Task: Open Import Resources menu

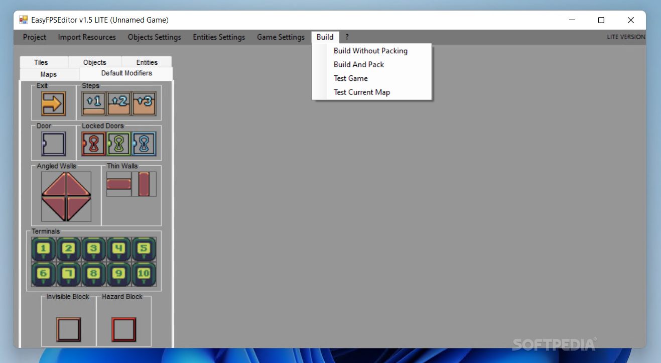Action: 87,37
